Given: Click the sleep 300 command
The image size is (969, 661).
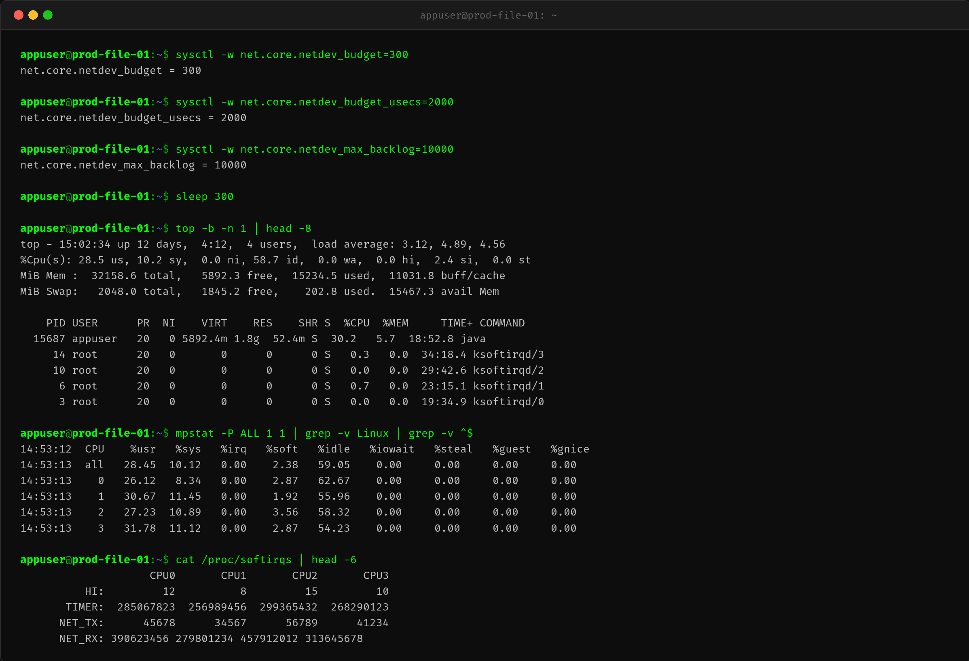Looking at the screenshot, I should tap(204, 197).
